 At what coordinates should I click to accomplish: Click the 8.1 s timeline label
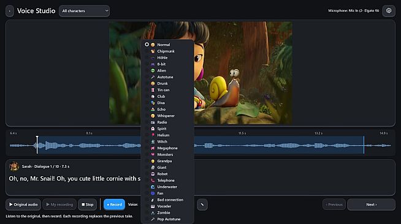(90, 133)
